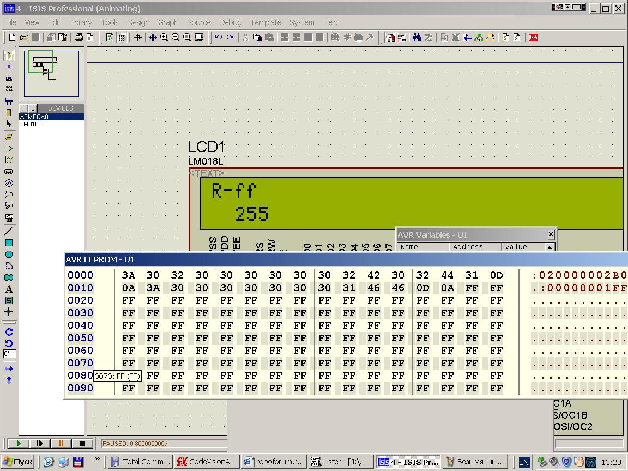Click the binoculars search icon

(416, 38)
